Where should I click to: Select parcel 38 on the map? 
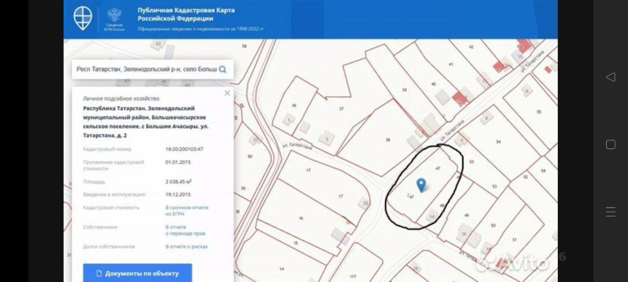click(388, 140)
